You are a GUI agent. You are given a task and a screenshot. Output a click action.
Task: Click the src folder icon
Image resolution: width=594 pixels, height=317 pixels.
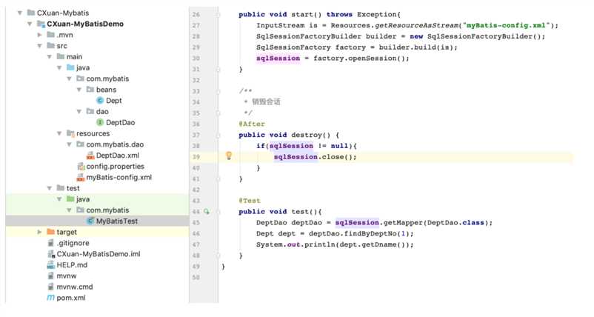click(51, 45)
